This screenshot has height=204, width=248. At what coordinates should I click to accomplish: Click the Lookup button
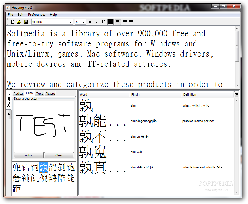pyautogui.click(x=29, y=155)
